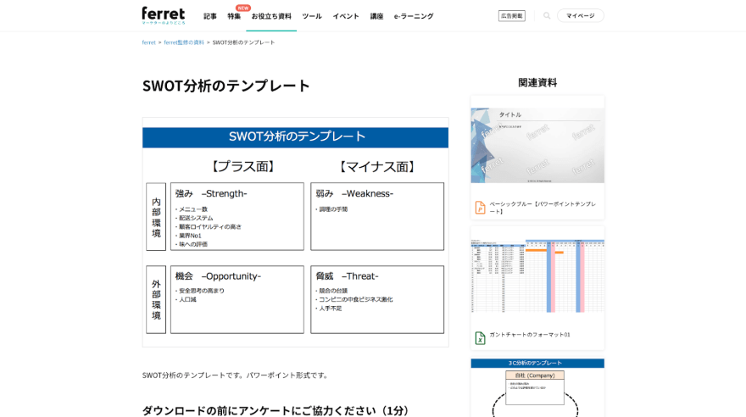Screen dimensions: 746x417
Task: Click the SWOT分析のテンプレート page title
Action: coord(226,86)
